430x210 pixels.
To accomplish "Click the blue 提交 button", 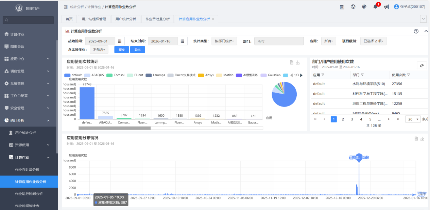I will click(x=121, y=50).
